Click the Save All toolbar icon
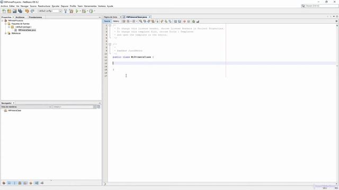Screen dimensions: 339x190 (x=20, y=11)
